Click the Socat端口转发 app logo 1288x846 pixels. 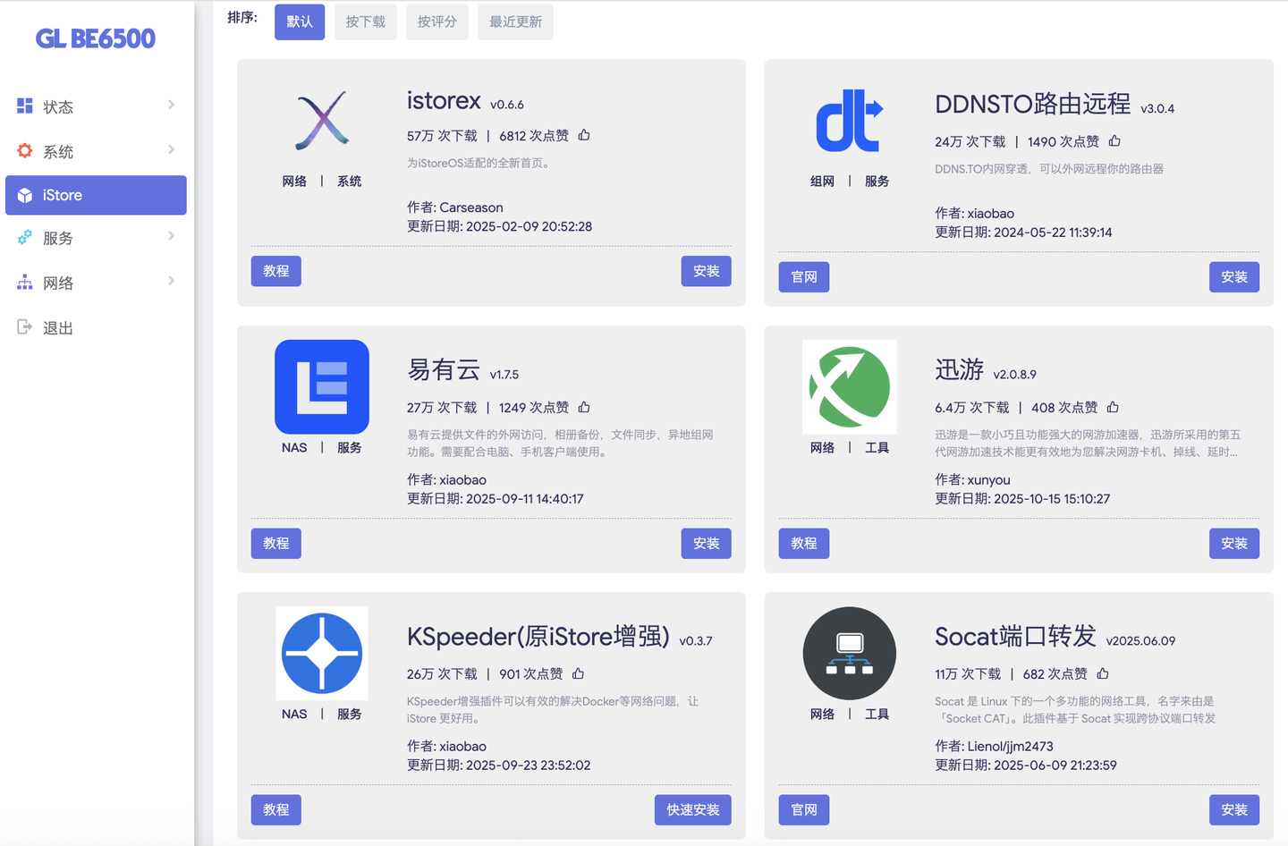pyautogui.click(x=850, y=653)
